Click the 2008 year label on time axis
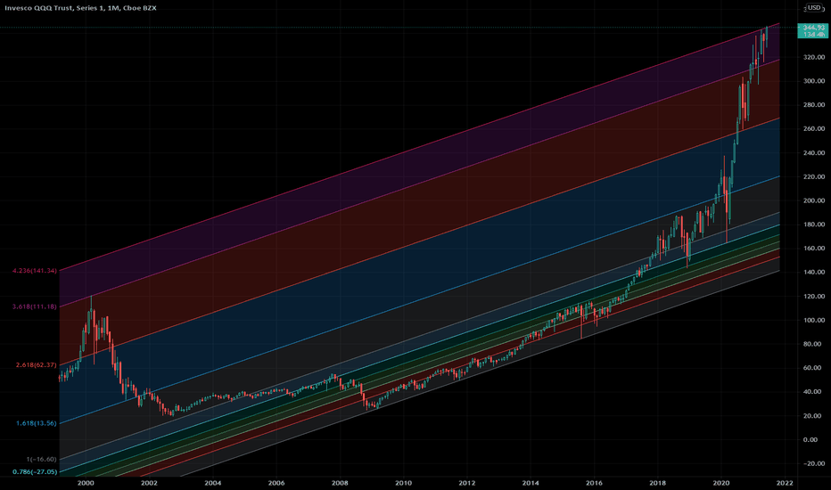 [x=340, y=483]
